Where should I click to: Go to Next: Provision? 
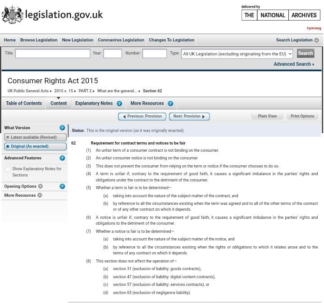[x=189, y=116]
